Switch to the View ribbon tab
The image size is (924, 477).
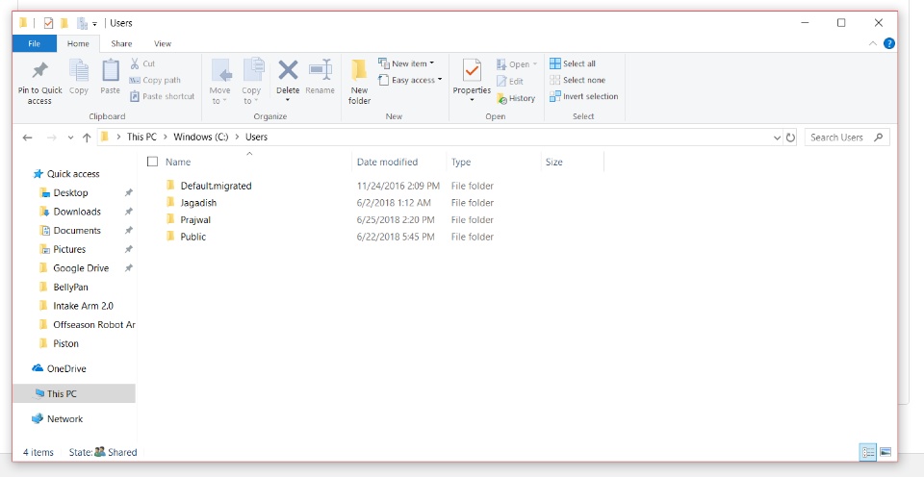[x=163, y=43]
